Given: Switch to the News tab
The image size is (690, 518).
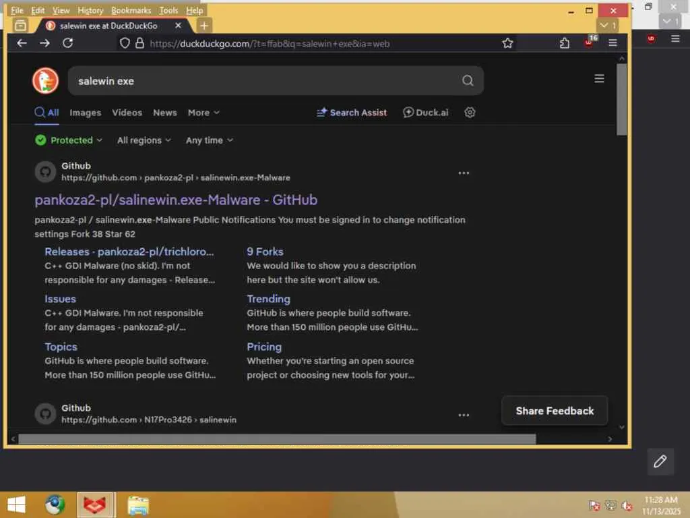Looking at the screenshot, I should (165, 113).
